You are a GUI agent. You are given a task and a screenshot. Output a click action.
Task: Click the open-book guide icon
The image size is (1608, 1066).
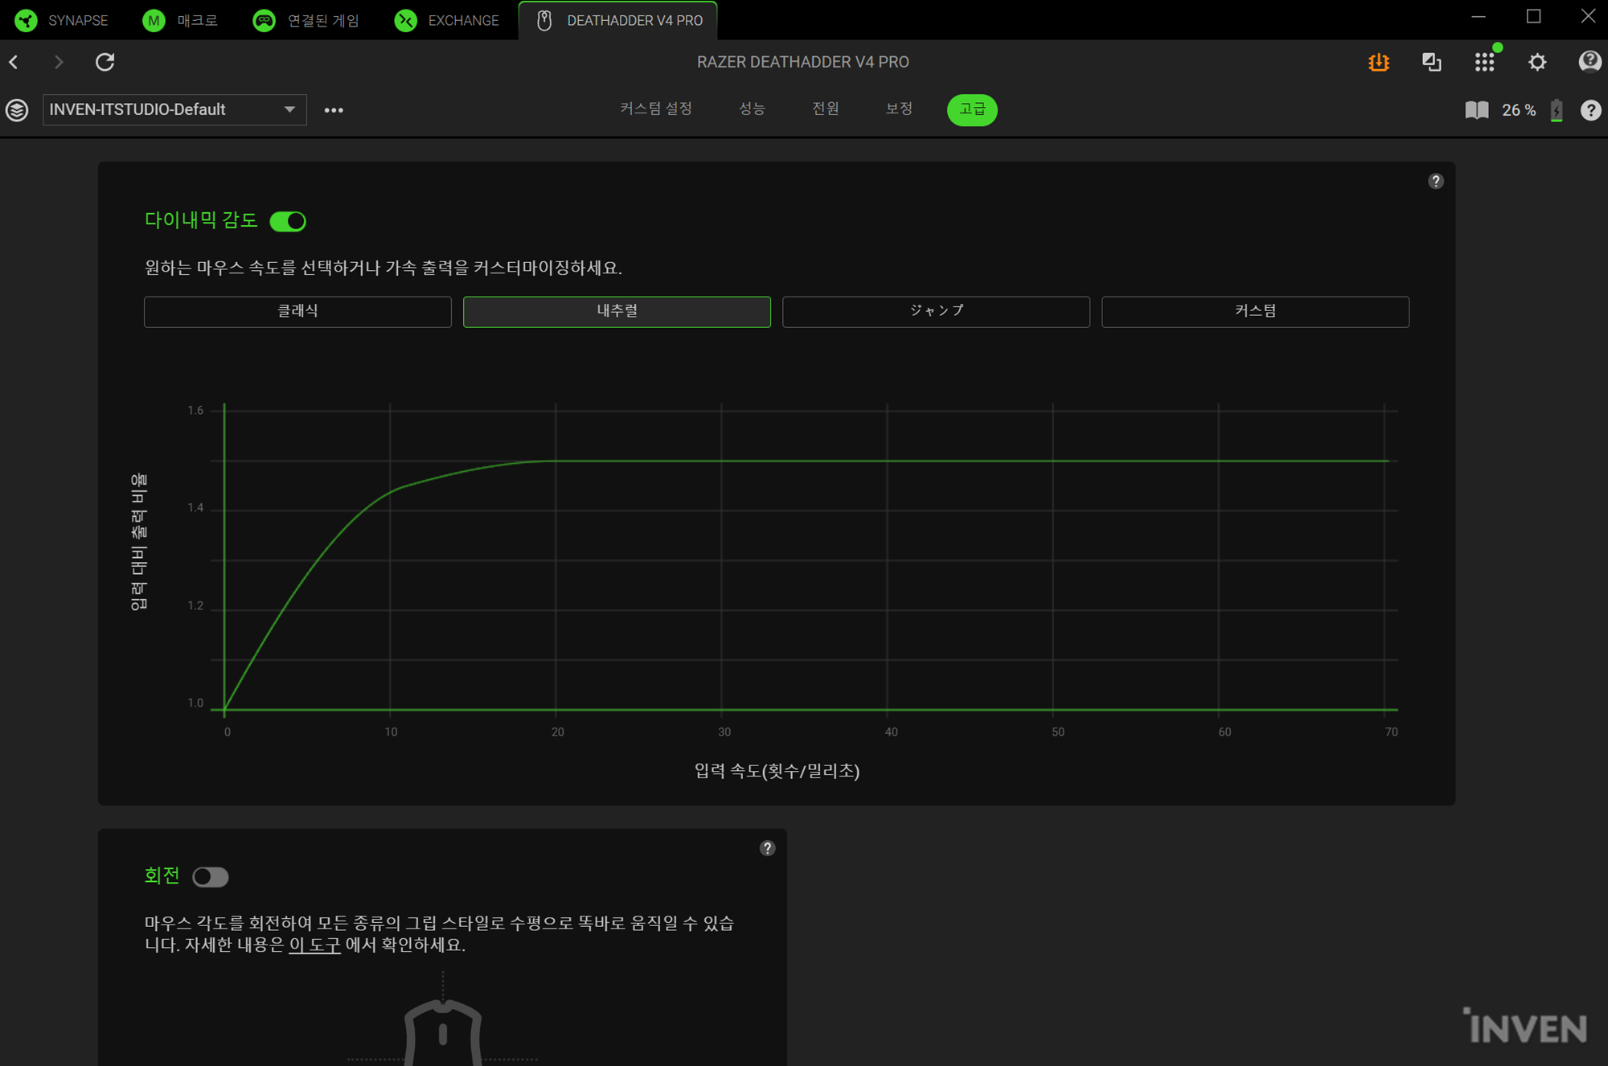click(x=1477, y=110)
